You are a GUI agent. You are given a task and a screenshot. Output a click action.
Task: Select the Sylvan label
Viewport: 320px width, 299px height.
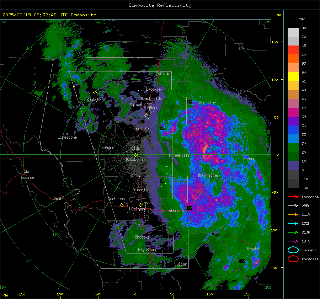(136, 105)
